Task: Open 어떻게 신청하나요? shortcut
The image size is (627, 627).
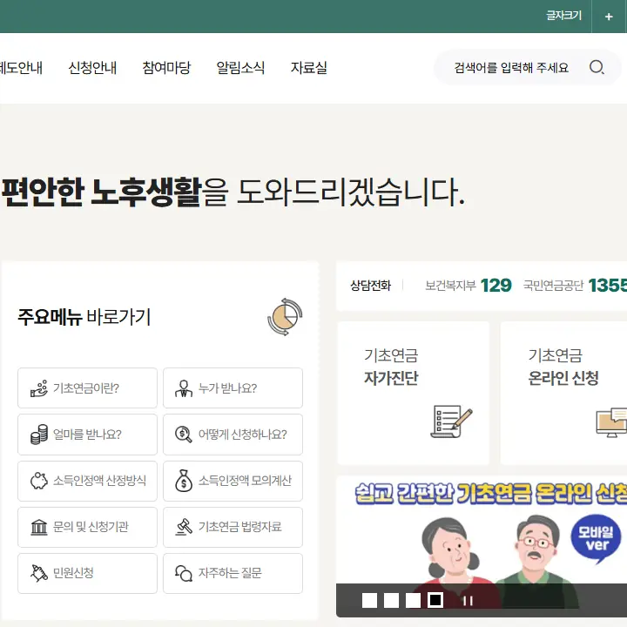Action: pos(233,435)
